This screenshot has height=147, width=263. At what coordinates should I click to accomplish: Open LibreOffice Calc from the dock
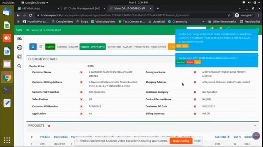(x=7, y=25)
